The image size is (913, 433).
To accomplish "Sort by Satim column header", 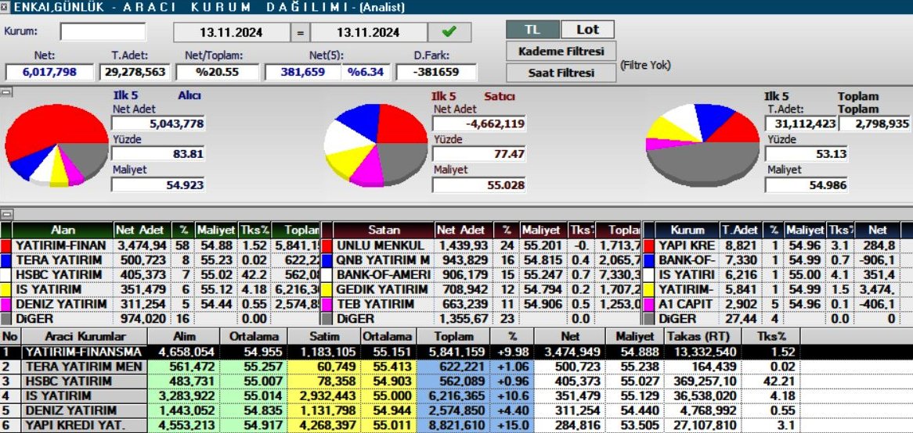I will coord(324,337).
